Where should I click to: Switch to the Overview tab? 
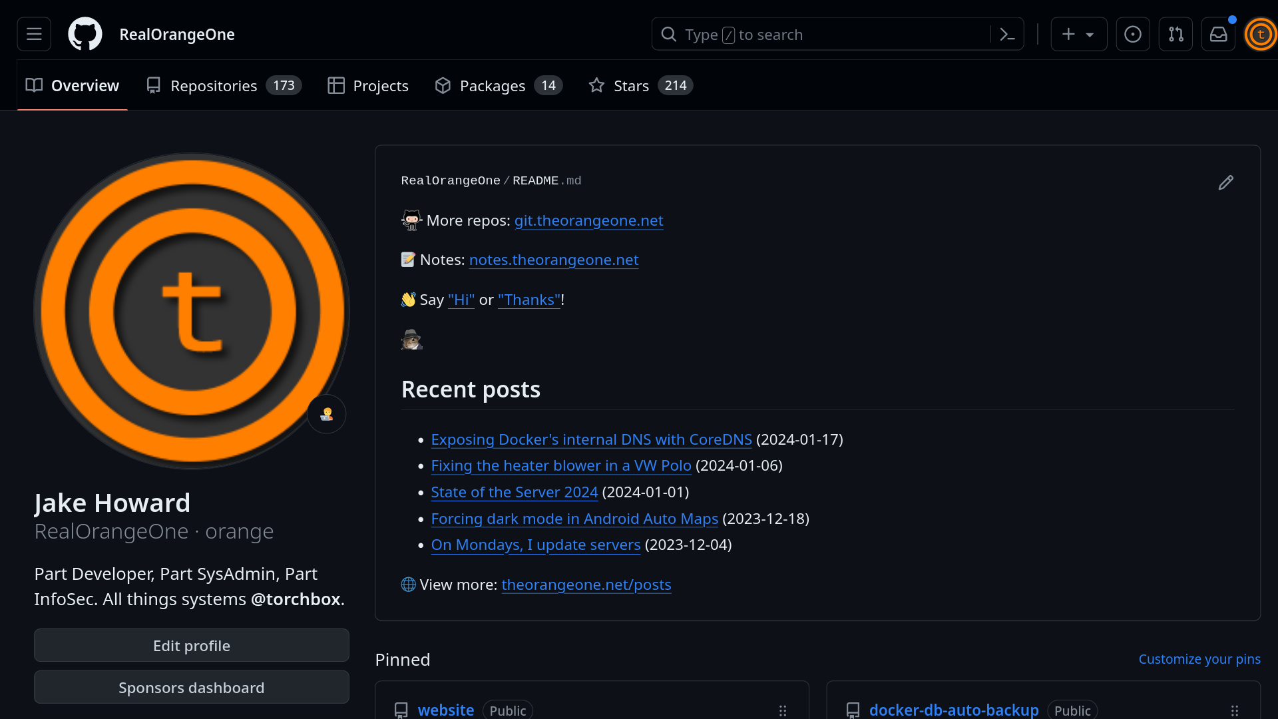point(72,85)
